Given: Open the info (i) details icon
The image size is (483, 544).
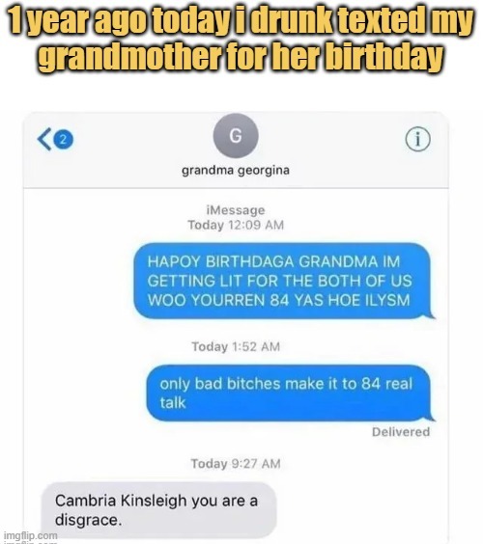Looking at the screenshot, I should [x=417, y=139].
